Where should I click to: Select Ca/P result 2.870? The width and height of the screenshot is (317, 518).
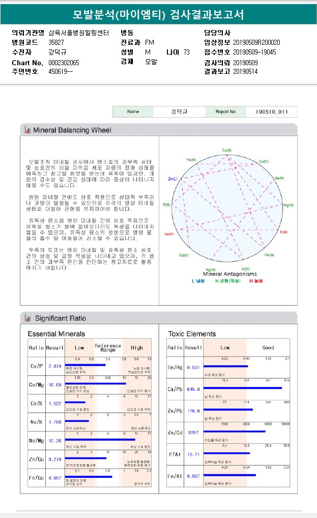click(x=55, y=366)
